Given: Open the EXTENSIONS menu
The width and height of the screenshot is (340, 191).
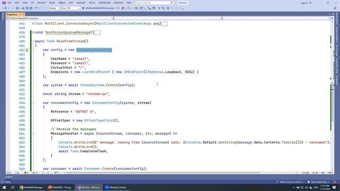Looking at the screenshot, I should tap(105, 3).
